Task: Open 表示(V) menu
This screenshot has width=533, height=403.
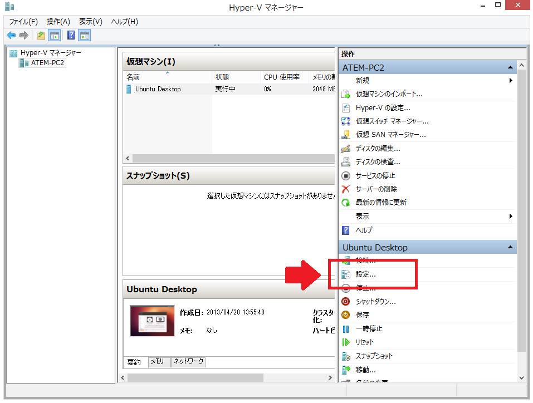Action: (x=90, y=21)
